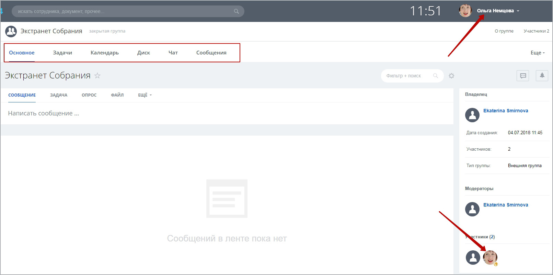Click the gray default participant avatar
553x275 pixels.
473,257
